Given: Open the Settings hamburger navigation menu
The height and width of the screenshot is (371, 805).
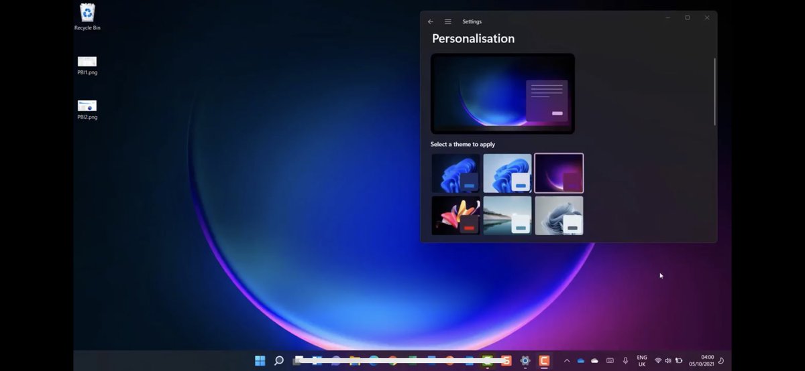Looking at the screenshot, I should click(x=448, y=21).
